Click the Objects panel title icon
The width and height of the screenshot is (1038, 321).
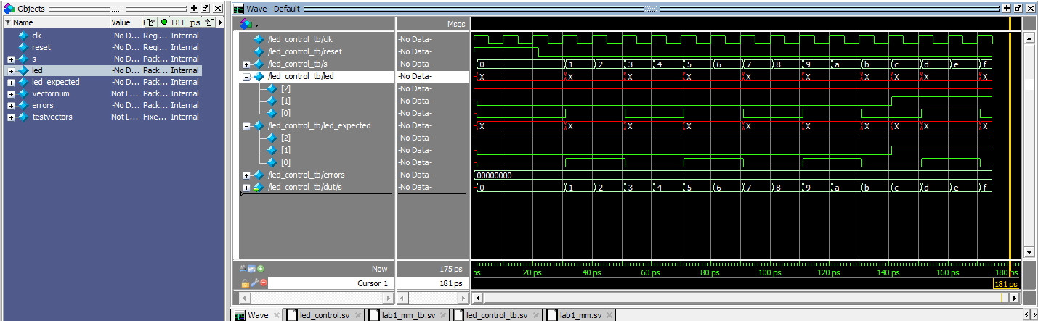point(9,8)
